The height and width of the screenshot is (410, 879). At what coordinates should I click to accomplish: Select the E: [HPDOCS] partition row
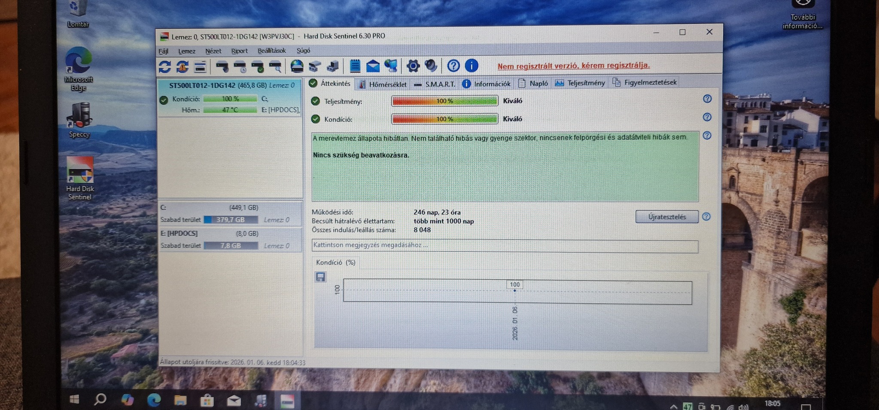(230, 240)
